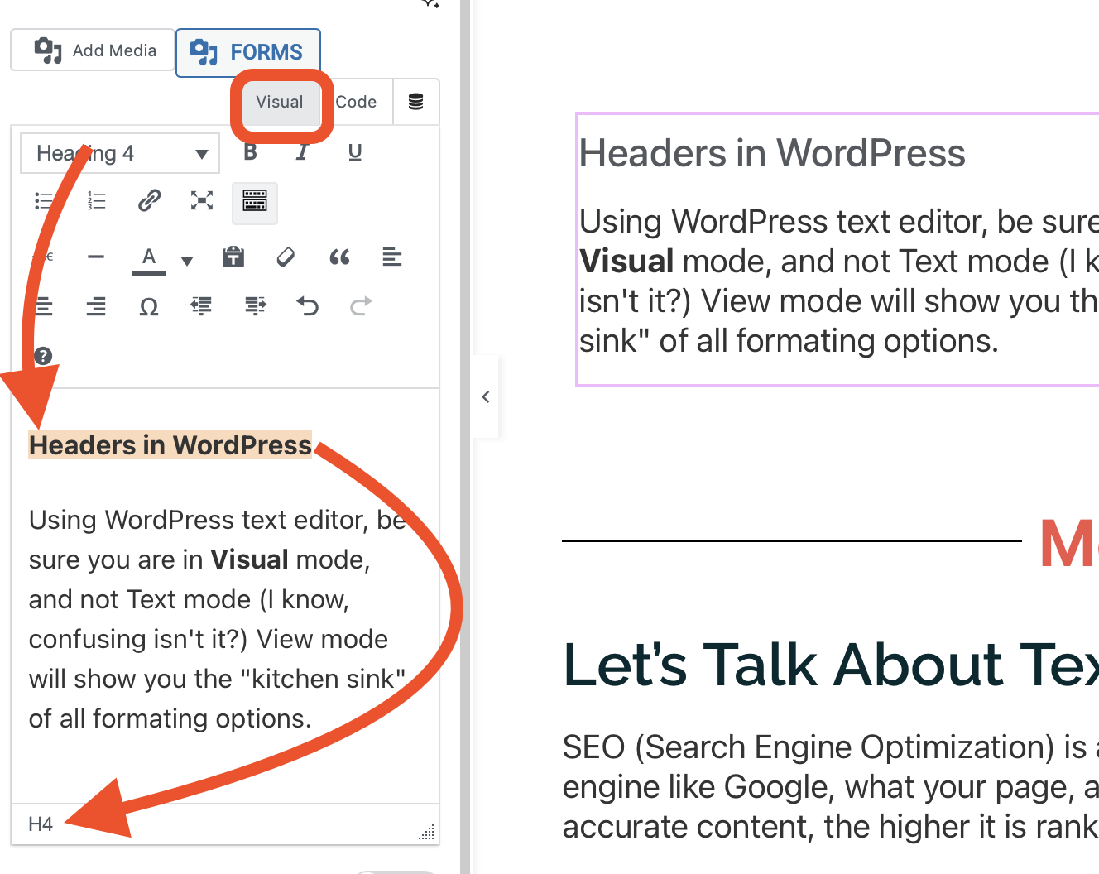
Task: Insert a blockquote
Action: (339, 257)
